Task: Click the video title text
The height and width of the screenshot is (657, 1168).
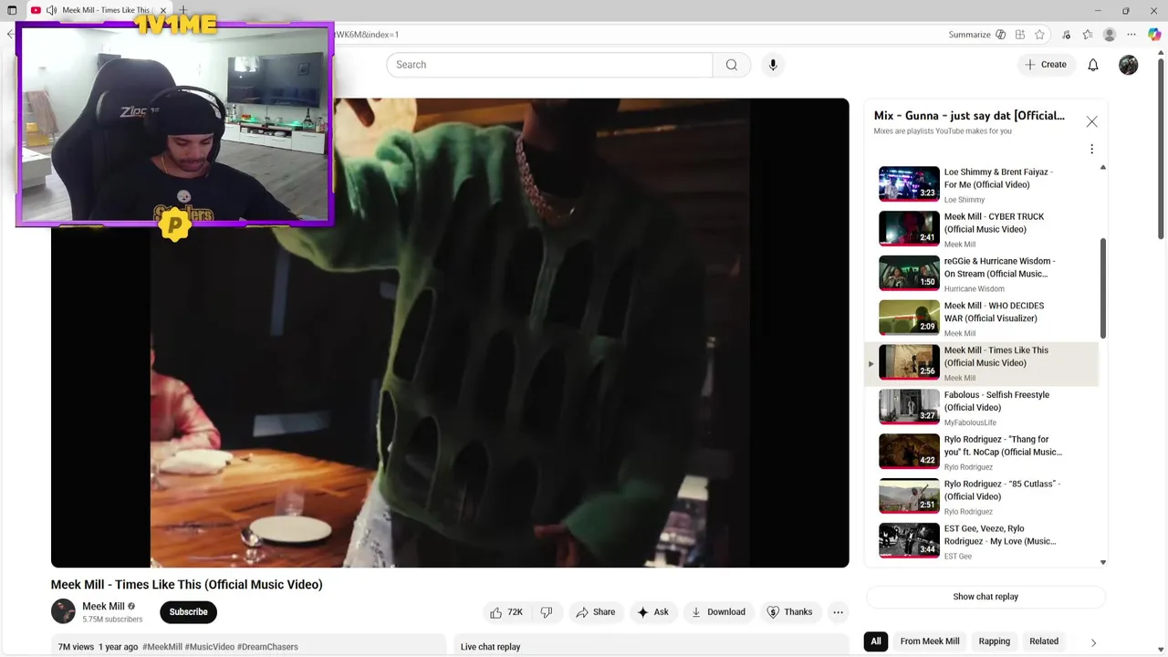Action: [x=186, y=585]
